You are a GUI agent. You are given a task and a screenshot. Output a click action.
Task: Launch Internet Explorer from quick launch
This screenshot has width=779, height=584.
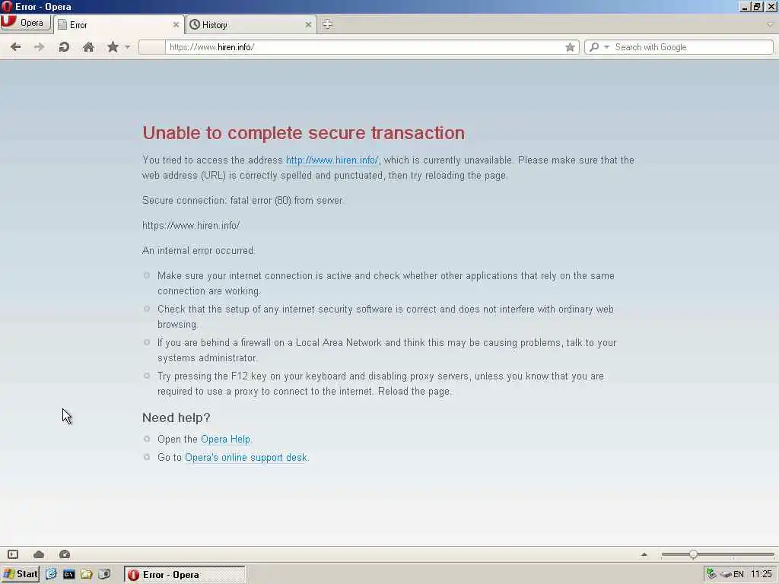tap(51, 574)
